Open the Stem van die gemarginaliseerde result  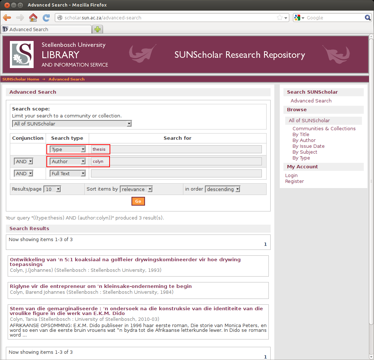pos(136,311)
